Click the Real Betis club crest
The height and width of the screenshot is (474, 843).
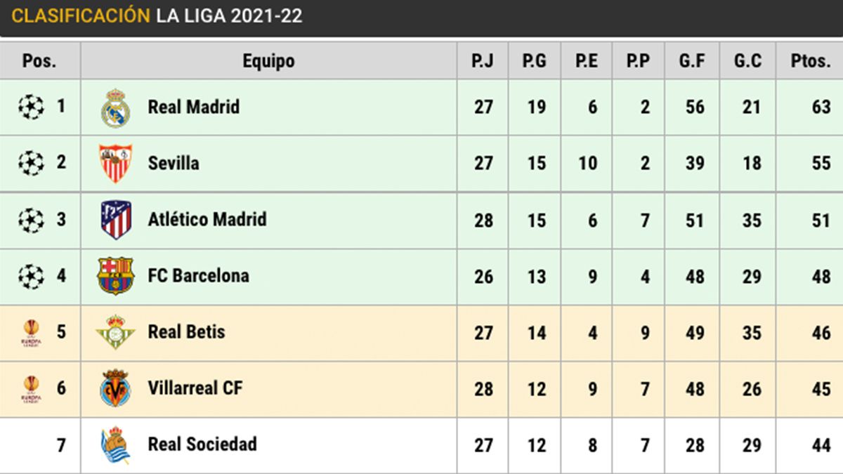pyautogui.click(x=115, y=332)
